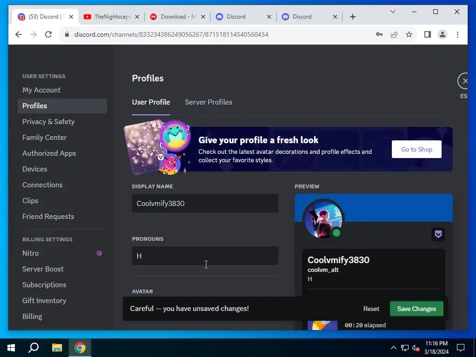Viewport: 476px width, 357px height.
Task: Click the muted volume tray icon
Action: (416, 348)
